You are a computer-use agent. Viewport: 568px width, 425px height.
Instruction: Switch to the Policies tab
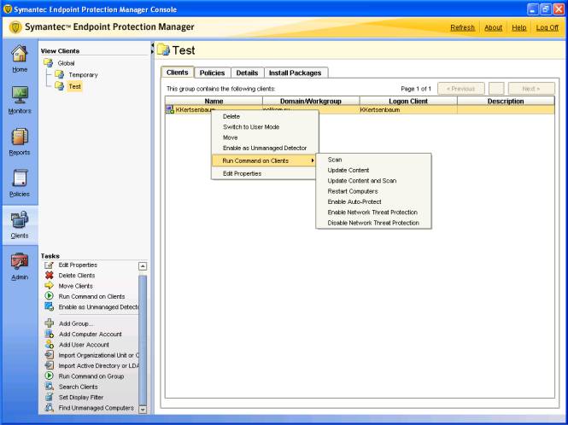212,73
